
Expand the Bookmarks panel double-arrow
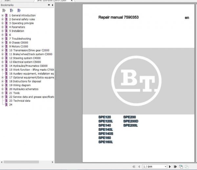coord(49,5)
